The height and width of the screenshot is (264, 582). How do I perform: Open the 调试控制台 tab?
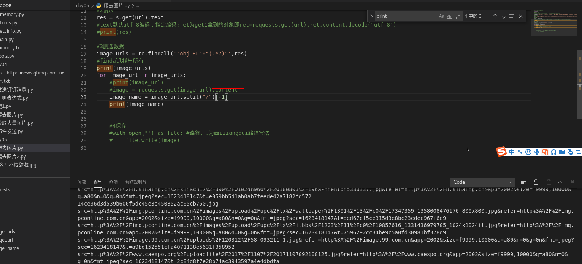136,182
